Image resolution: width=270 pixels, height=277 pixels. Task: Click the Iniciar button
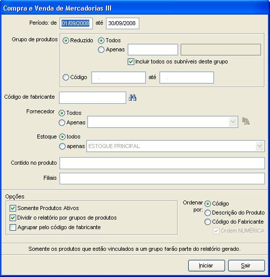click(206, 265)
